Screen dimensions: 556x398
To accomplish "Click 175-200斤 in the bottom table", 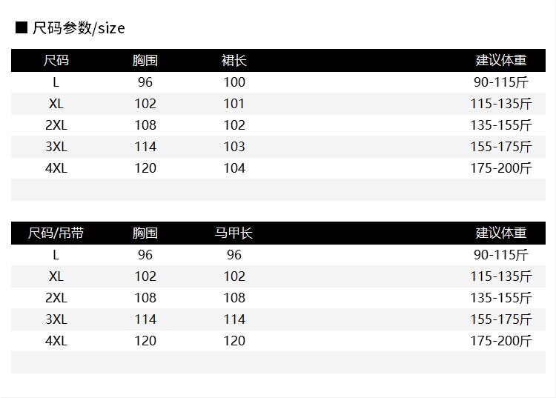I will [x=501, y=341].
